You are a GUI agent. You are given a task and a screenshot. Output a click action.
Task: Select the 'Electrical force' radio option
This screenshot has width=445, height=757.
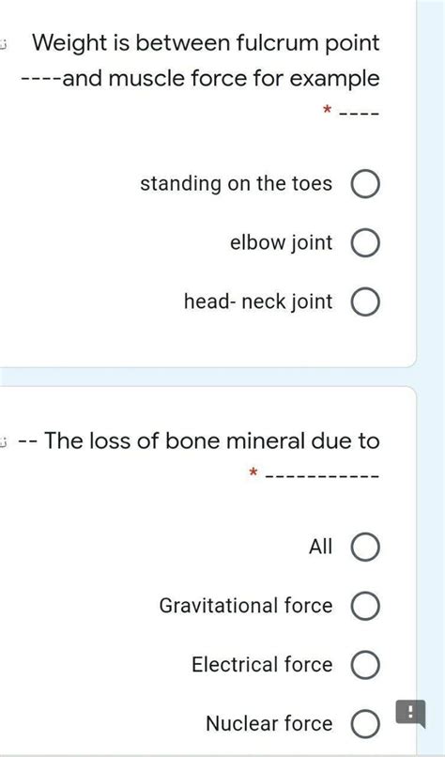365,664
